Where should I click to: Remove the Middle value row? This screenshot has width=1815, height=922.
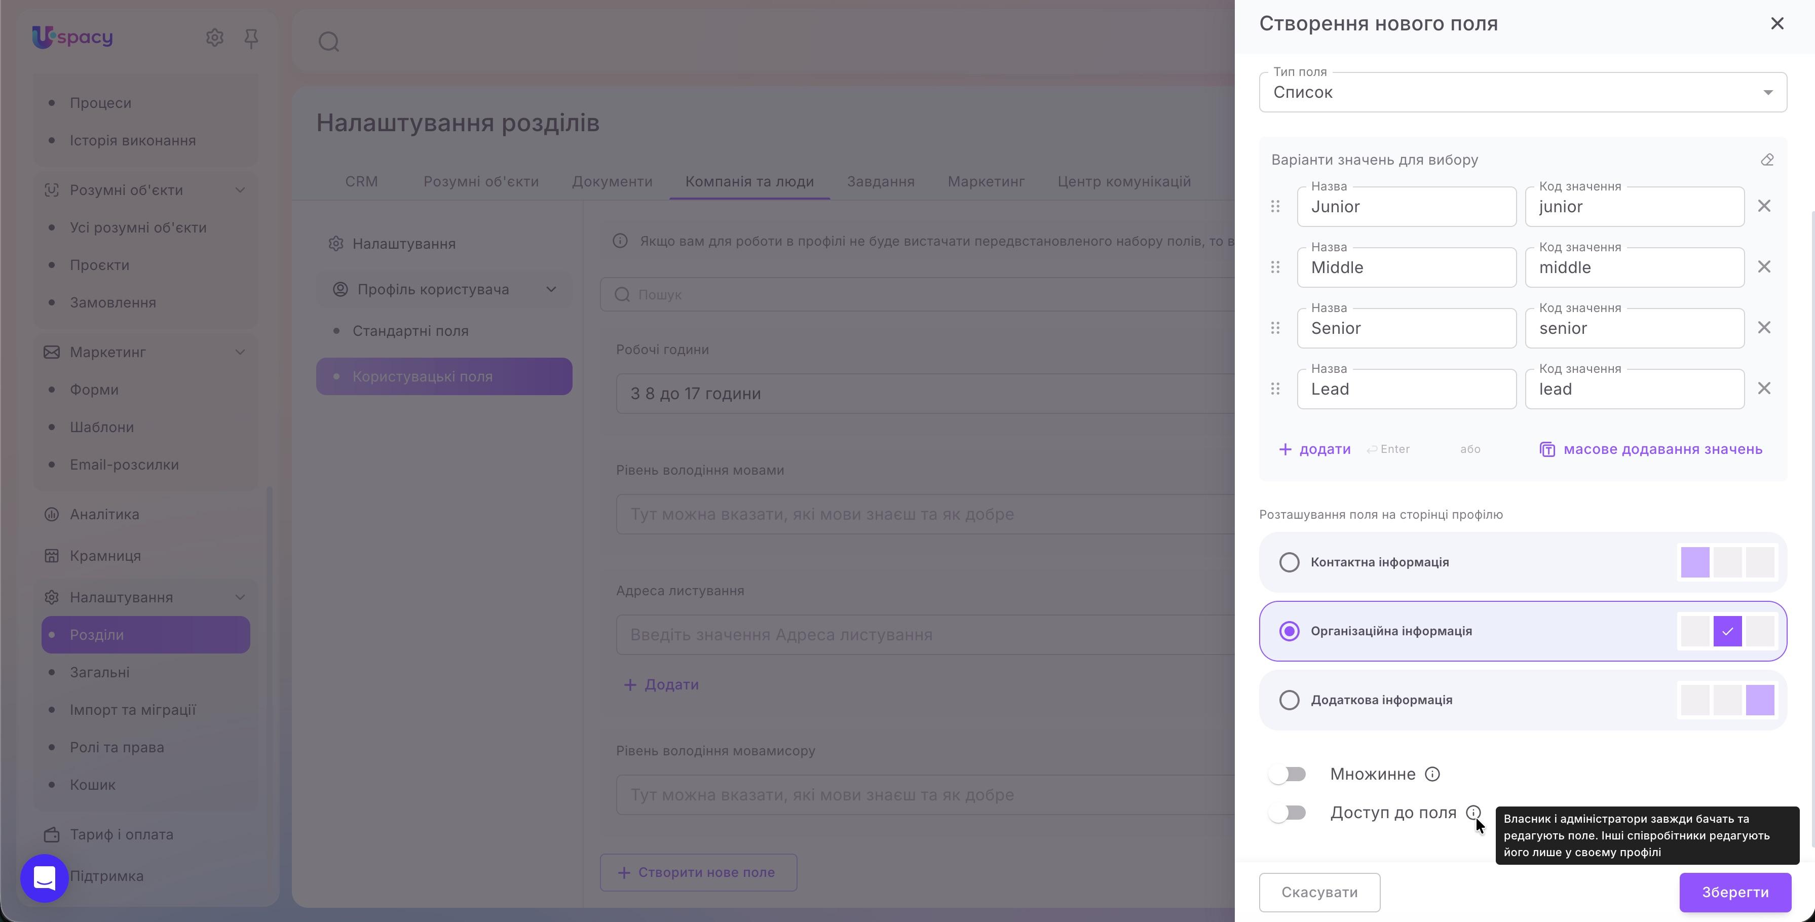click(x=1764, y=267)
